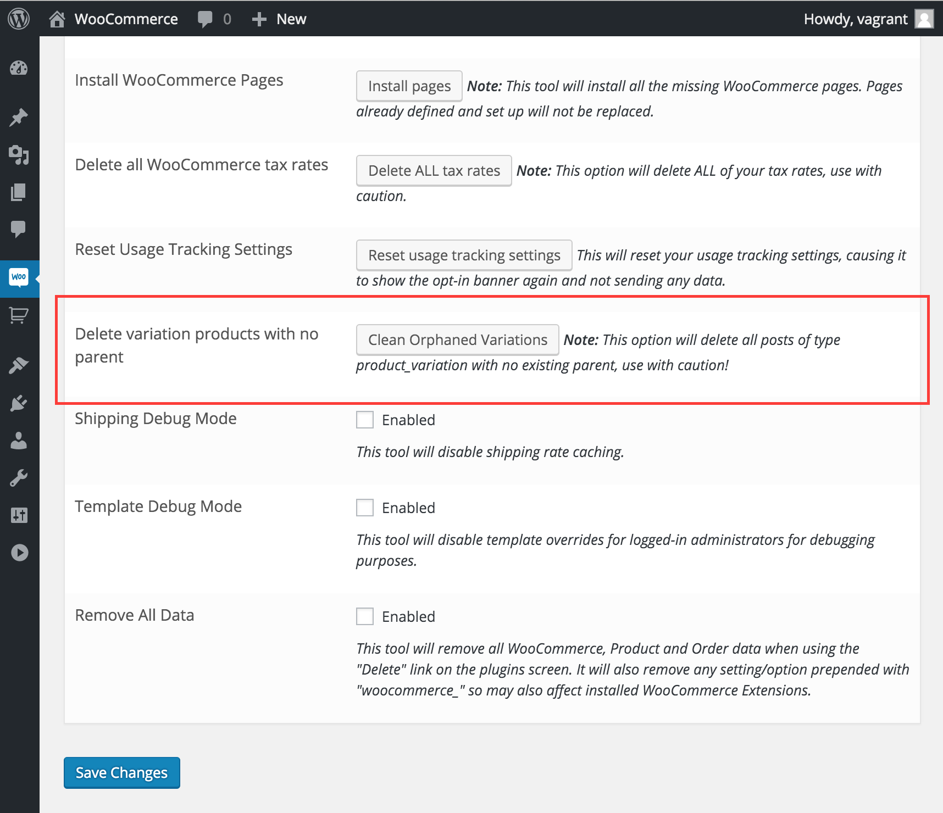Click the Delete all WooCommerce tax rates label
The image size is (943, 813).
tap(202, 165)
